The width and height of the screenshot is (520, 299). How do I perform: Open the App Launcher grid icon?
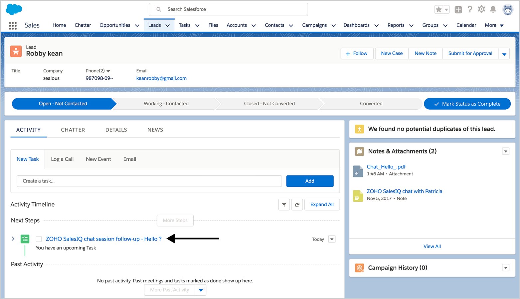pos(13,26)
